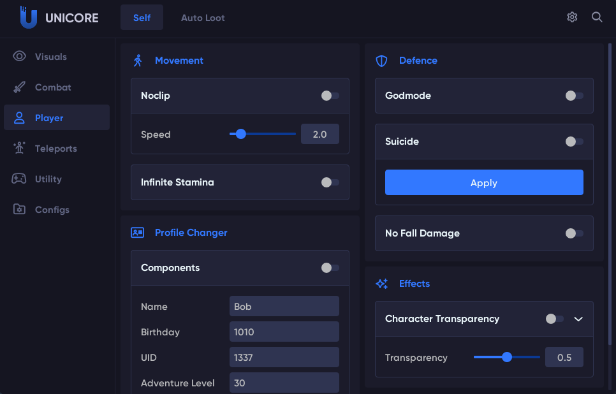Click the Transparency slider knob
The width and height of the screenshot is (616, 394).
pos(507,358)
